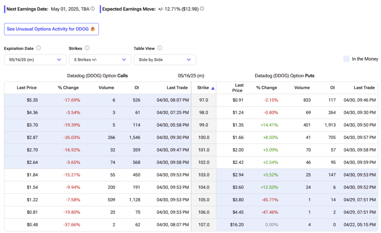
Task: Click put last price $0.91
Action: click(238, 100)
